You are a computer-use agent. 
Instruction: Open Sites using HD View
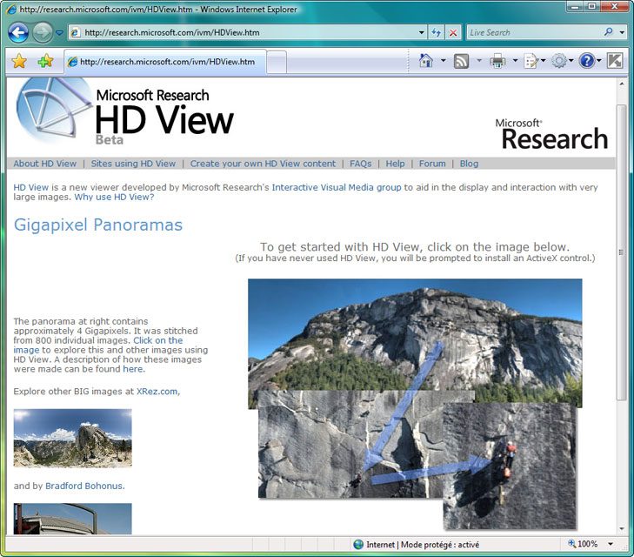point(133,164)
